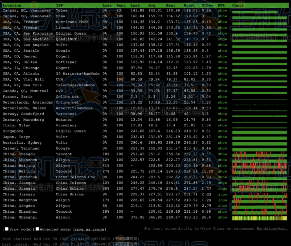291x246 pixels.
Task: Click the Loss column header
Action: tap(107, 5)
